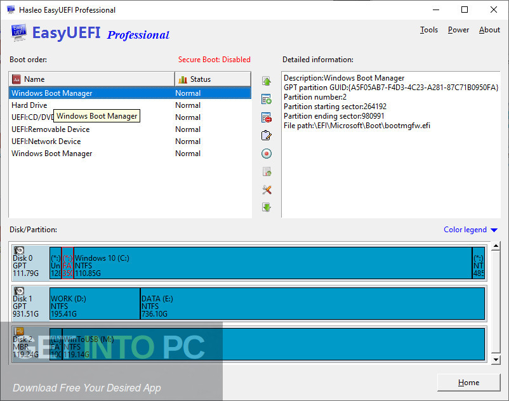This screenshot has width=509, height=401.
Task: Move selected boot entry down with green down arrow
Action: click(x=267, y=207)
